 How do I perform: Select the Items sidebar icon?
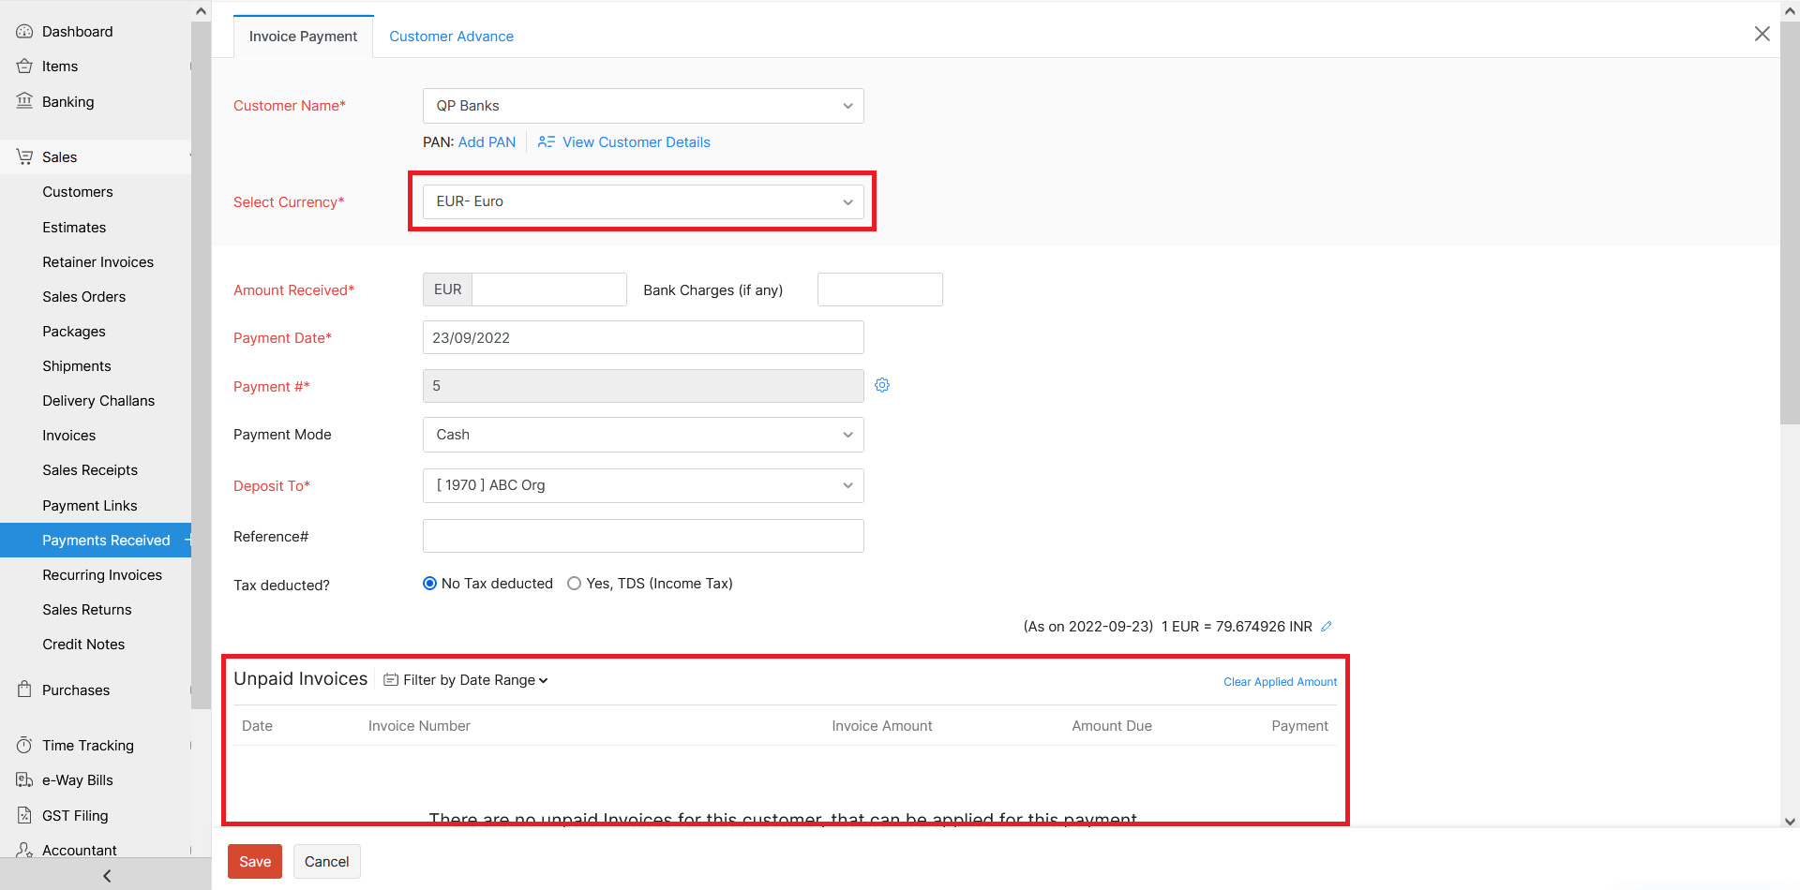pos(23,66)
